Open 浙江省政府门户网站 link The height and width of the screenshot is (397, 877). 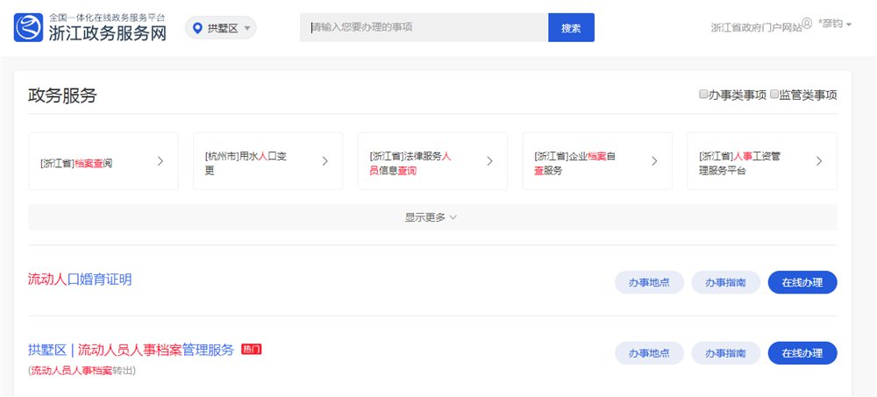click(756, 28)
